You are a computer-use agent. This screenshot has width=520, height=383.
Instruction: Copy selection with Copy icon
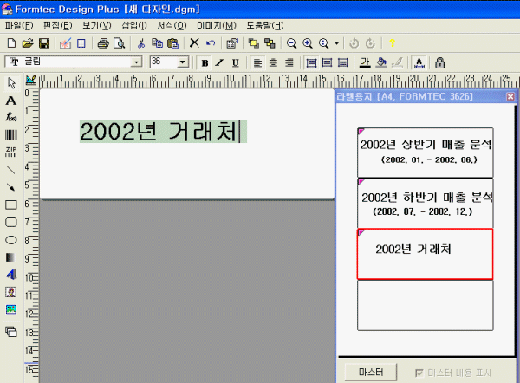pos(157,43)
